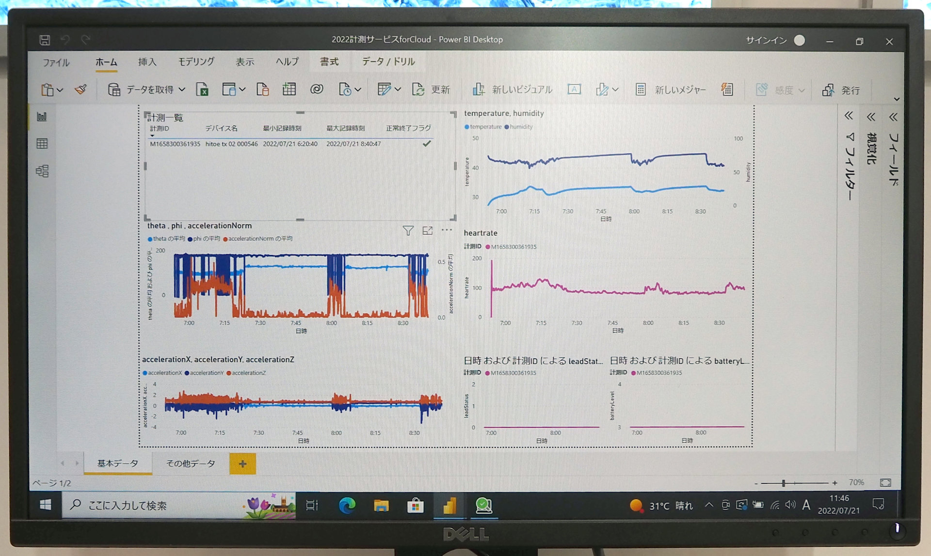This screenshot has width=931, height=556.
Task: Click the humidity legend item
Action: point(518,127)
